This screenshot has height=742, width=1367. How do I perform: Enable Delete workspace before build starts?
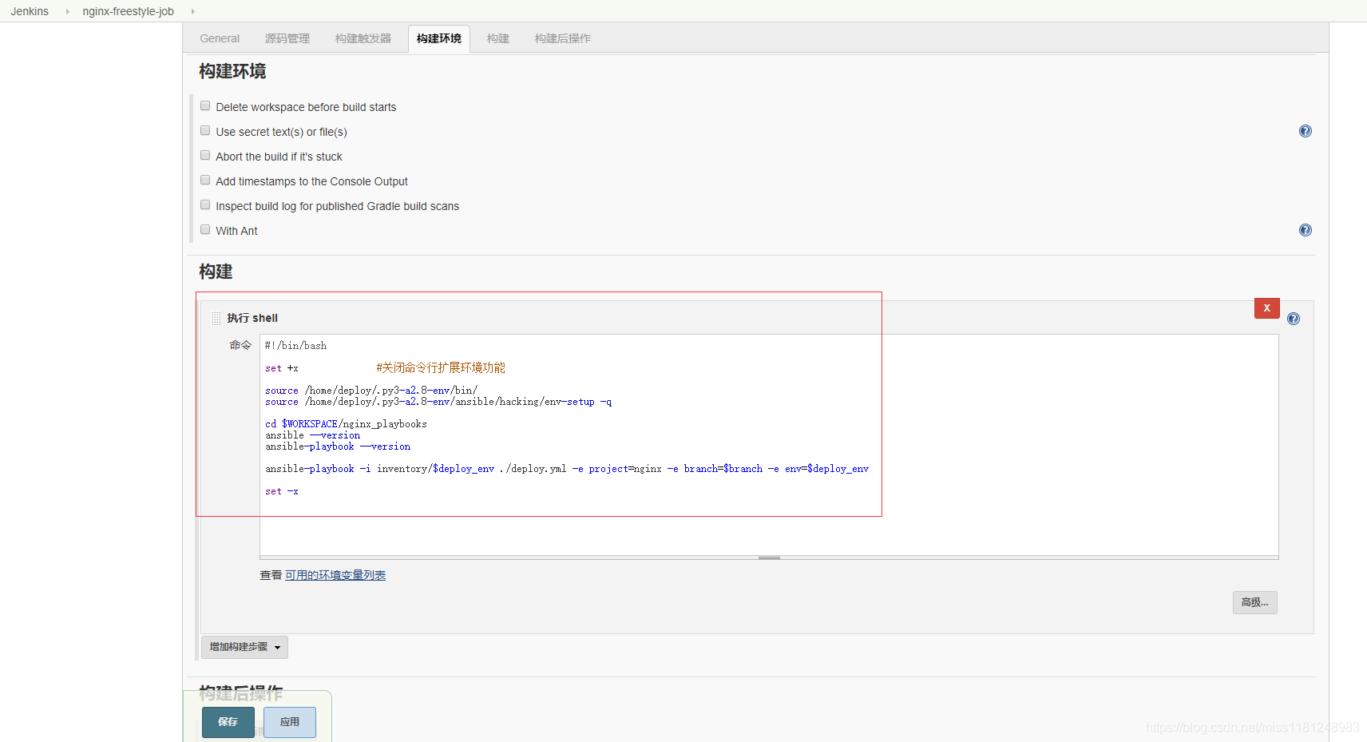205,105
